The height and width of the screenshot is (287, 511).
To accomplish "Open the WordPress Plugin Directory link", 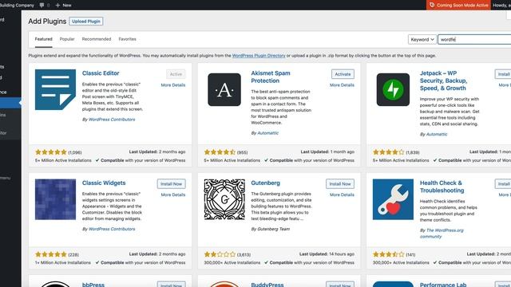I will [x=259, y=56].
